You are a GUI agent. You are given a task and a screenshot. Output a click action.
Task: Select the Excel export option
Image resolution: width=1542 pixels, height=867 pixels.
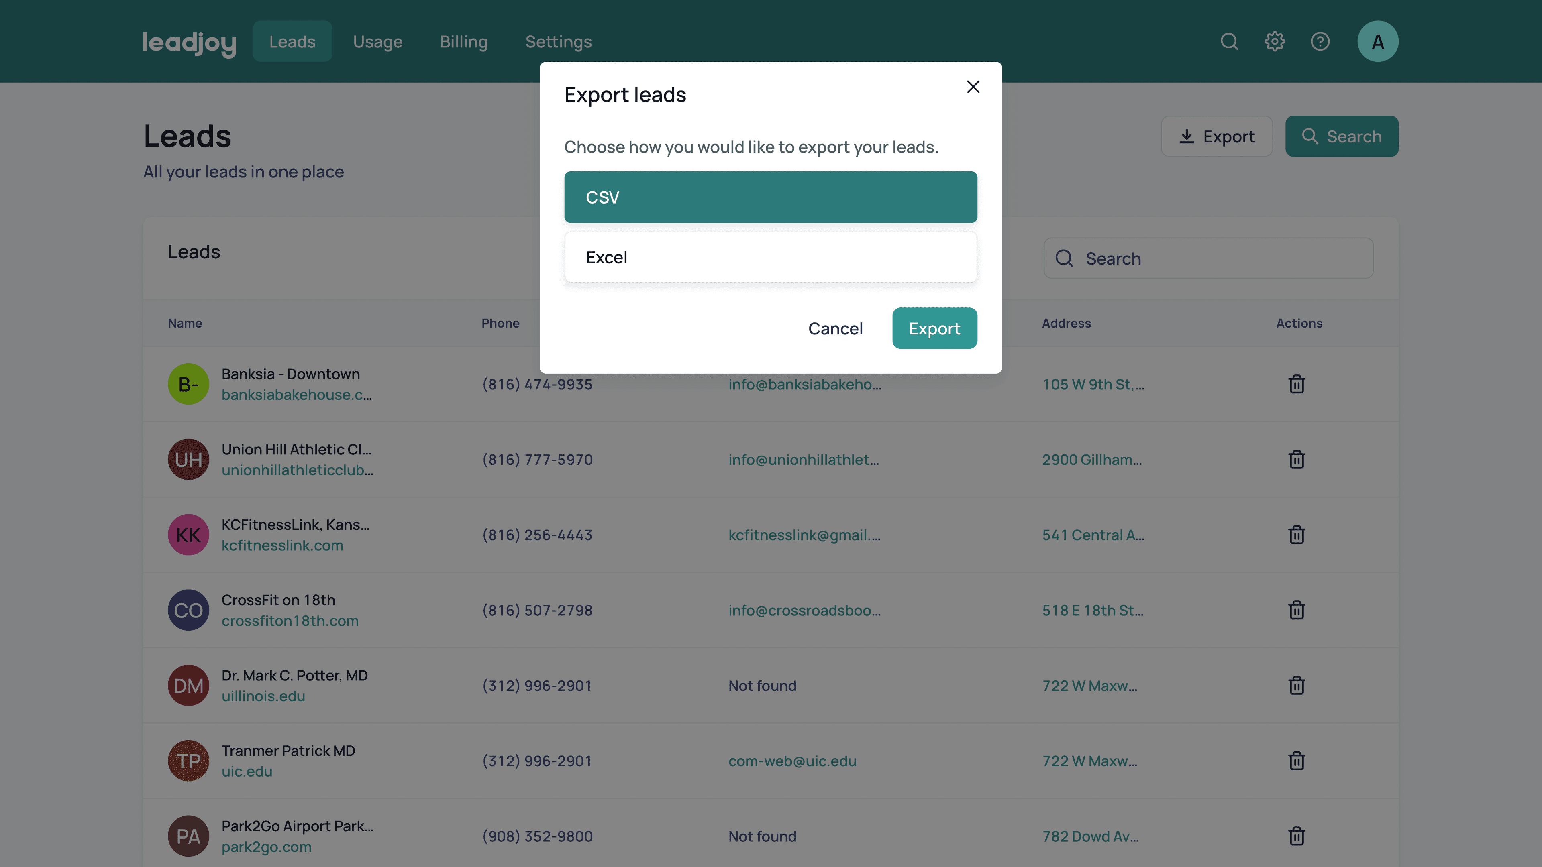(x=771, y=257)
